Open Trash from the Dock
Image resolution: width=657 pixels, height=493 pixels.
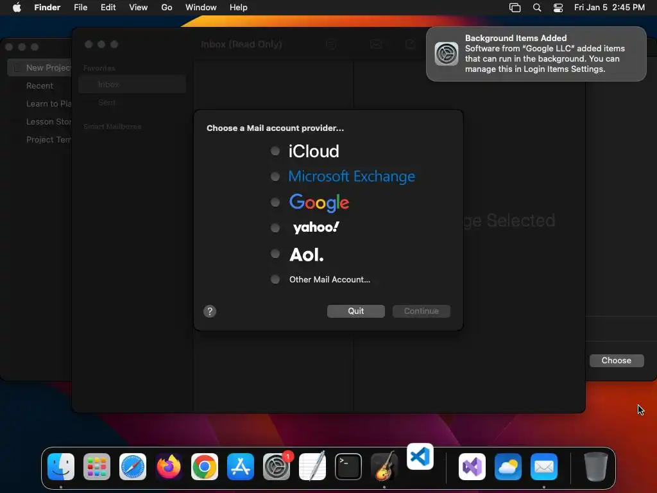(596, 466)
